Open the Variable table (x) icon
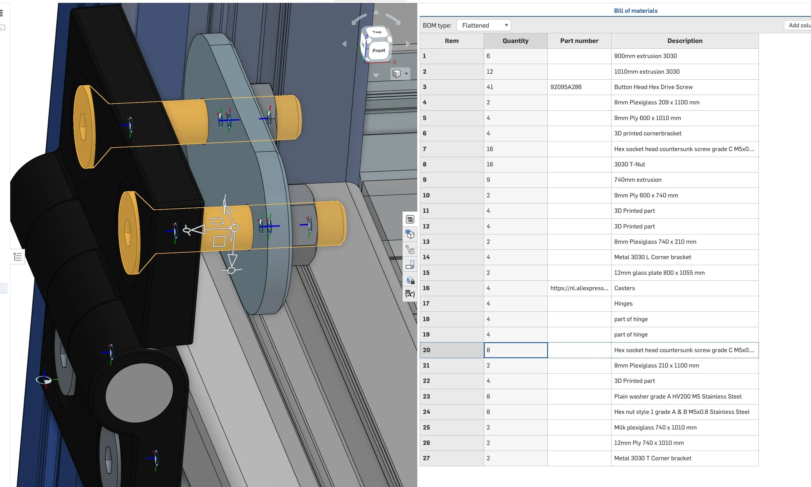 (x=410, y=294)
